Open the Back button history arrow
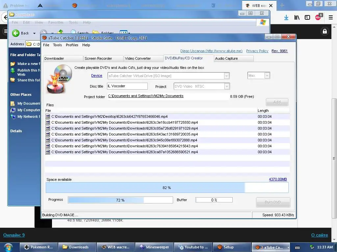The height and width of the screenshot is (252, 337). [34, 33]
